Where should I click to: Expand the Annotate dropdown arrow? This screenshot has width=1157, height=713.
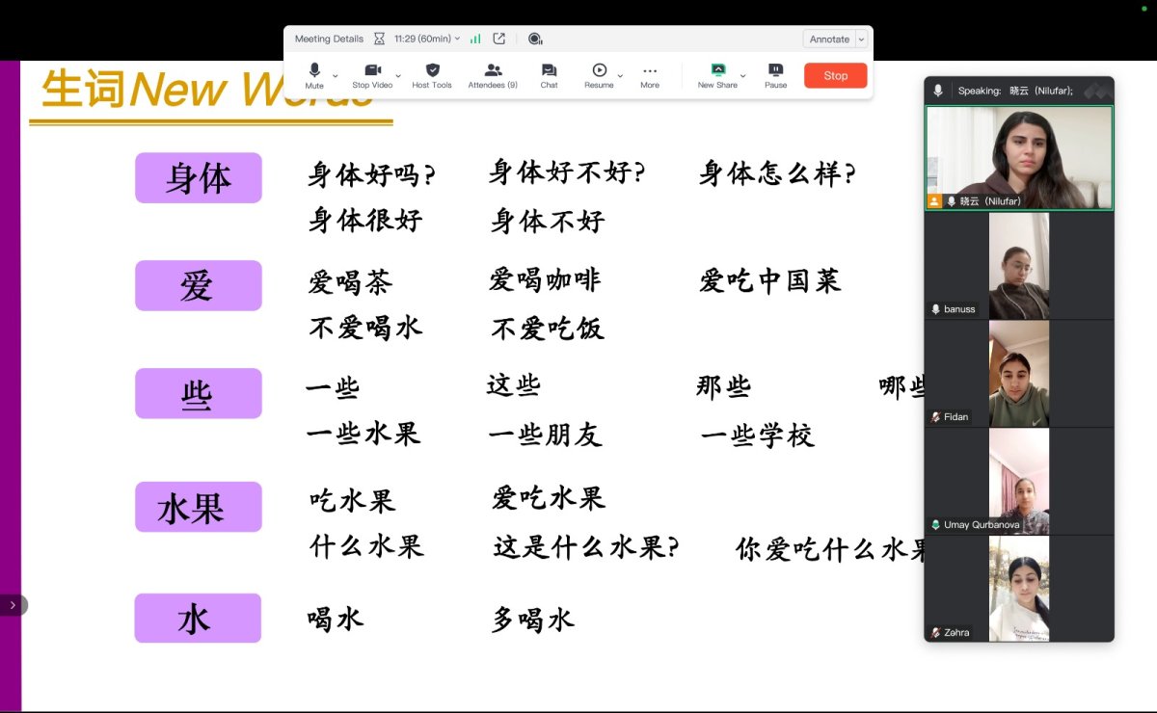point(861,40)
